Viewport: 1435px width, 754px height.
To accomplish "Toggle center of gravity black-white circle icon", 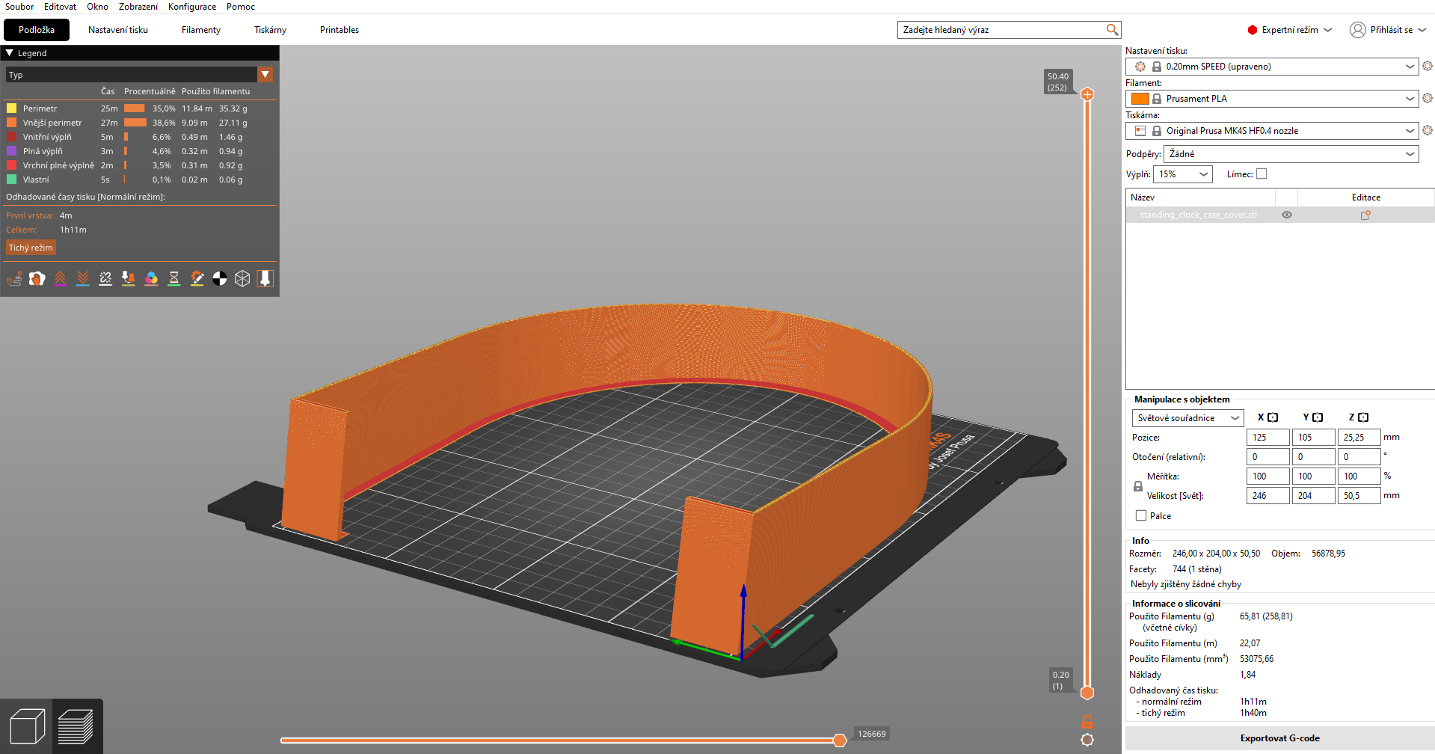I will (220, 279).
